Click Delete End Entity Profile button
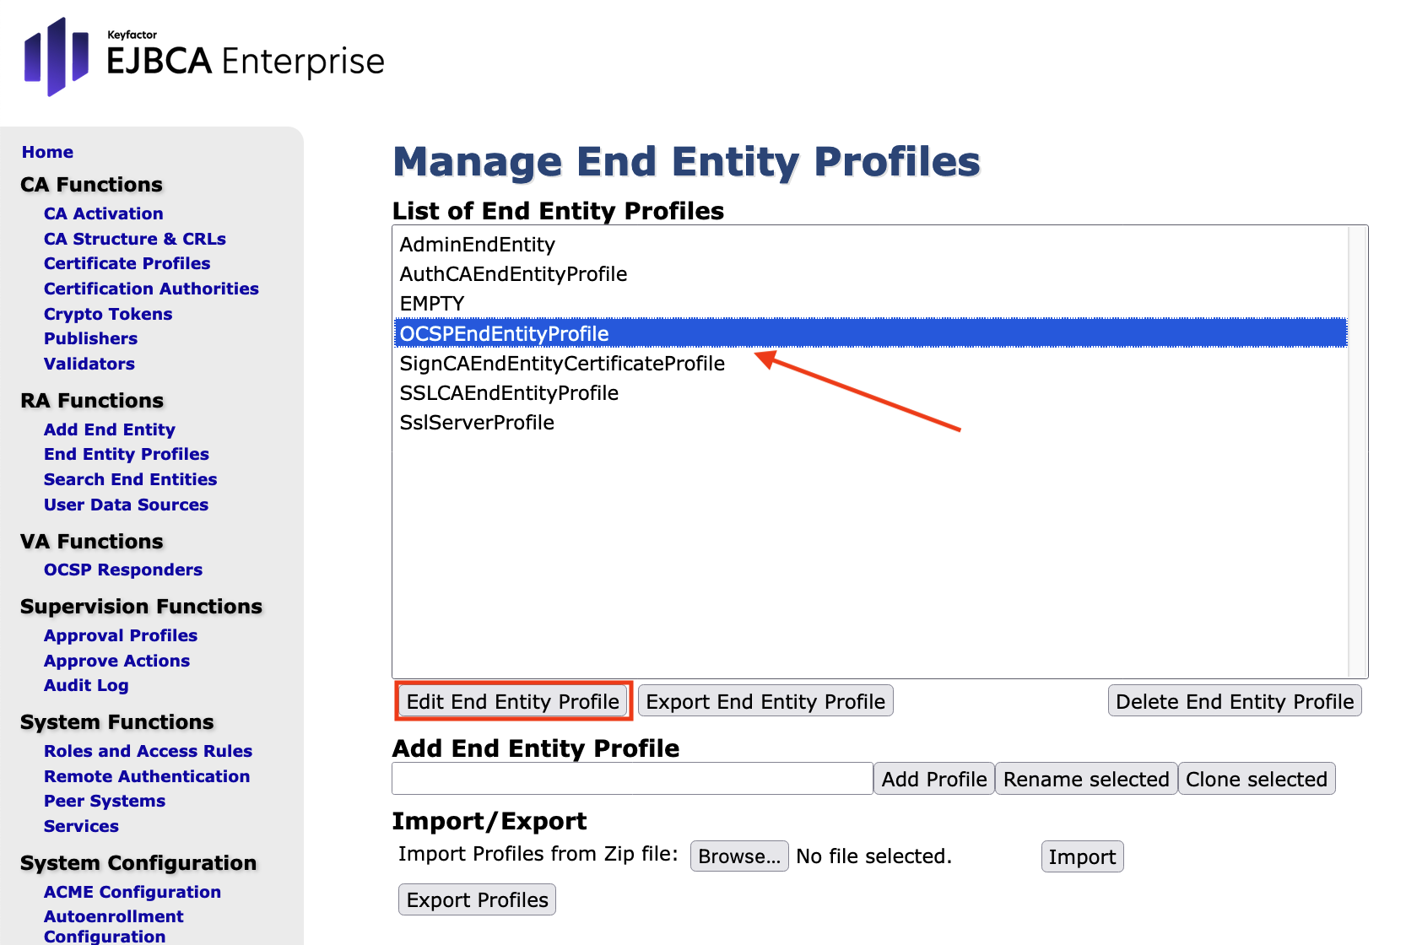1406x945 pixels. point(1234,701)
